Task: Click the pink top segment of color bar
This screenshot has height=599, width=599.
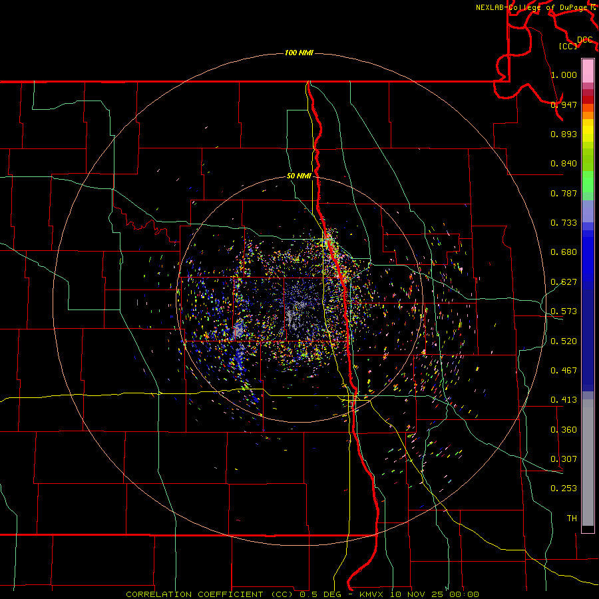Action: pyautogui.click(x=588, y=71)
